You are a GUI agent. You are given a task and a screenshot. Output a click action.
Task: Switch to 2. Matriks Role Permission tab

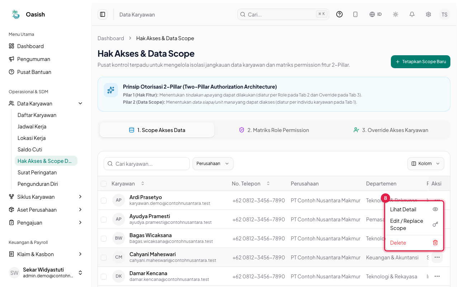274,130
